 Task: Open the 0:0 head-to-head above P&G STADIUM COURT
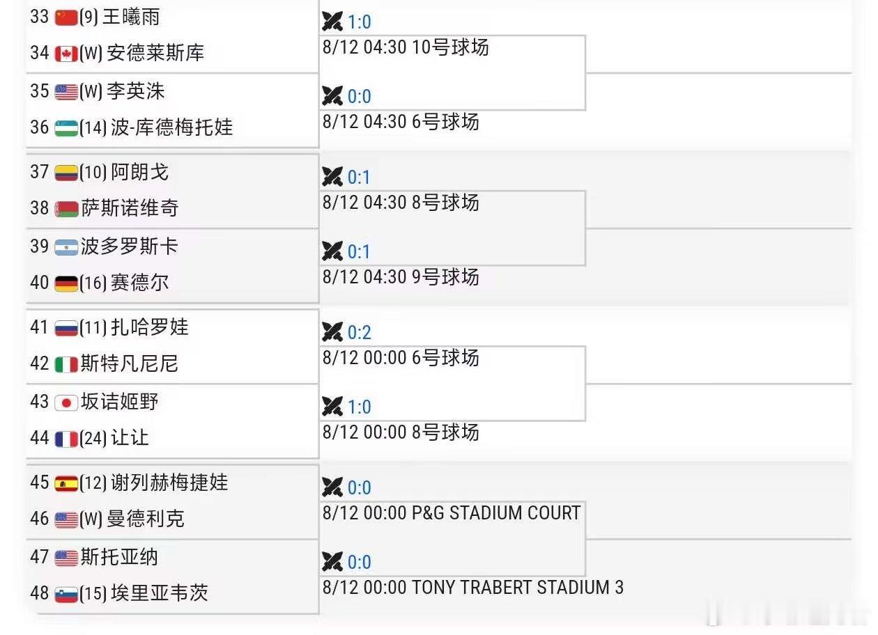click(x=360, y=488)
